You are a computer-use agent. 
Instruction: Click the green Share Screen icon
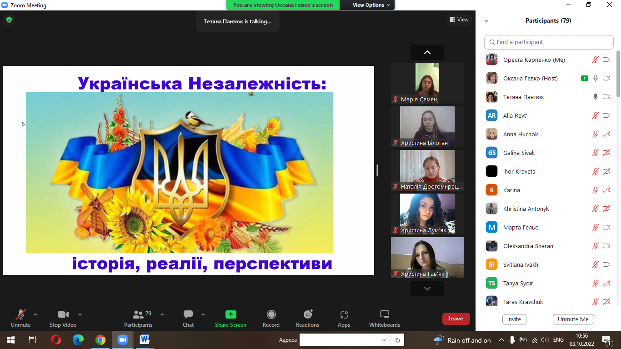point(231,314)
